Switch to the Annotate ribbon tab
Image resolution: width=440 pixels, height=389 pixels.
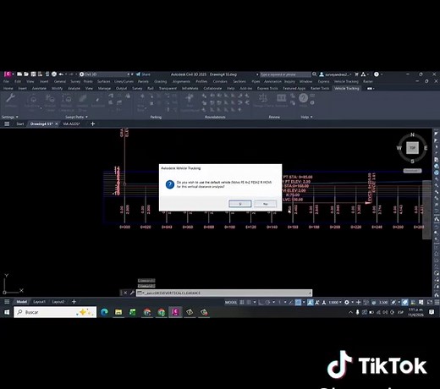[x=39, y=88]
